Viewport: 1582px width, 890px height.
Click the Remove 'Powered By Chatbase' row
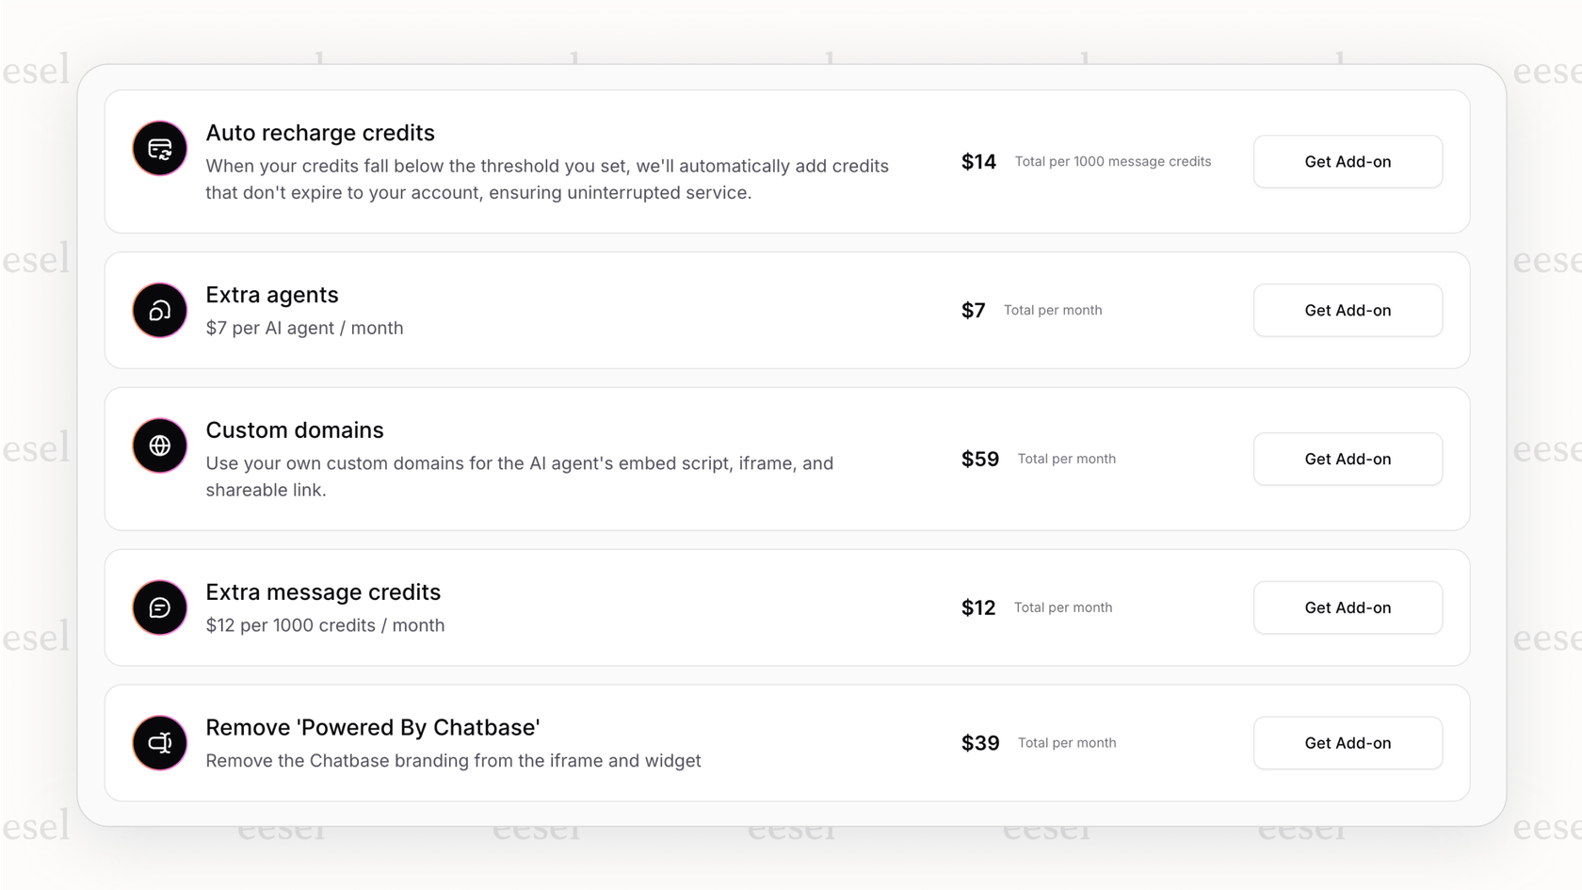click(x=787, y=743)
